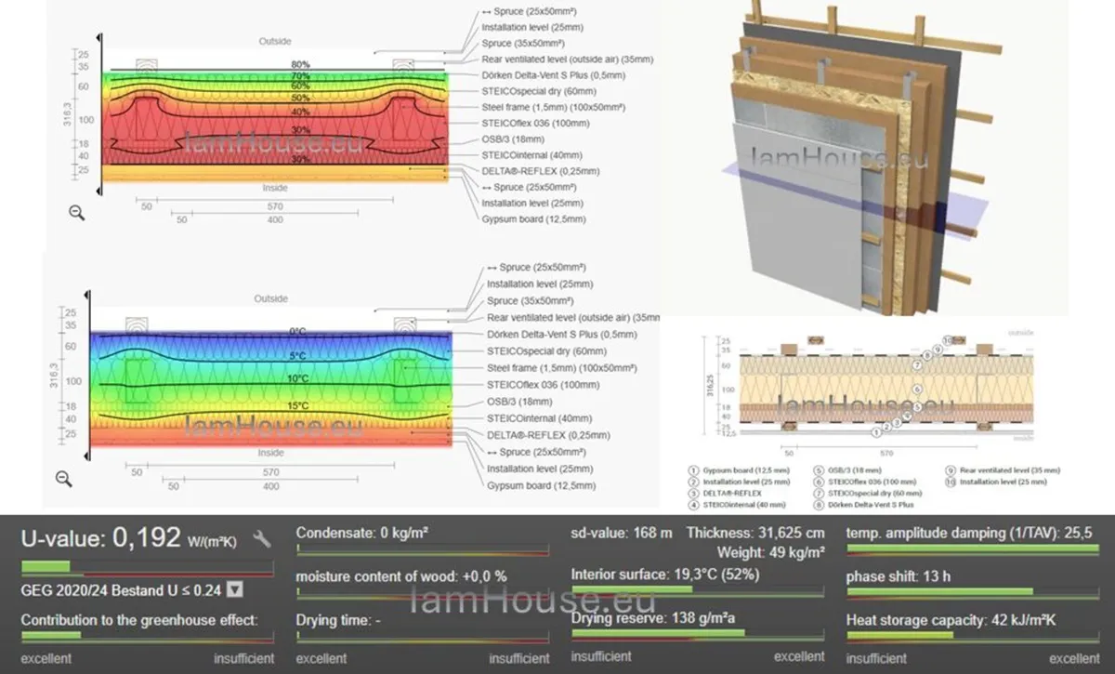Open settings via wrench icon beside U-value

tap(262, 538)
